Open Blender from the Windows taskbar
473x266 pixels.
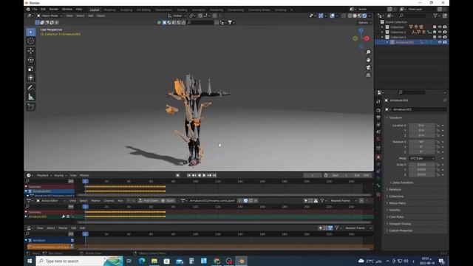(242, 261)
